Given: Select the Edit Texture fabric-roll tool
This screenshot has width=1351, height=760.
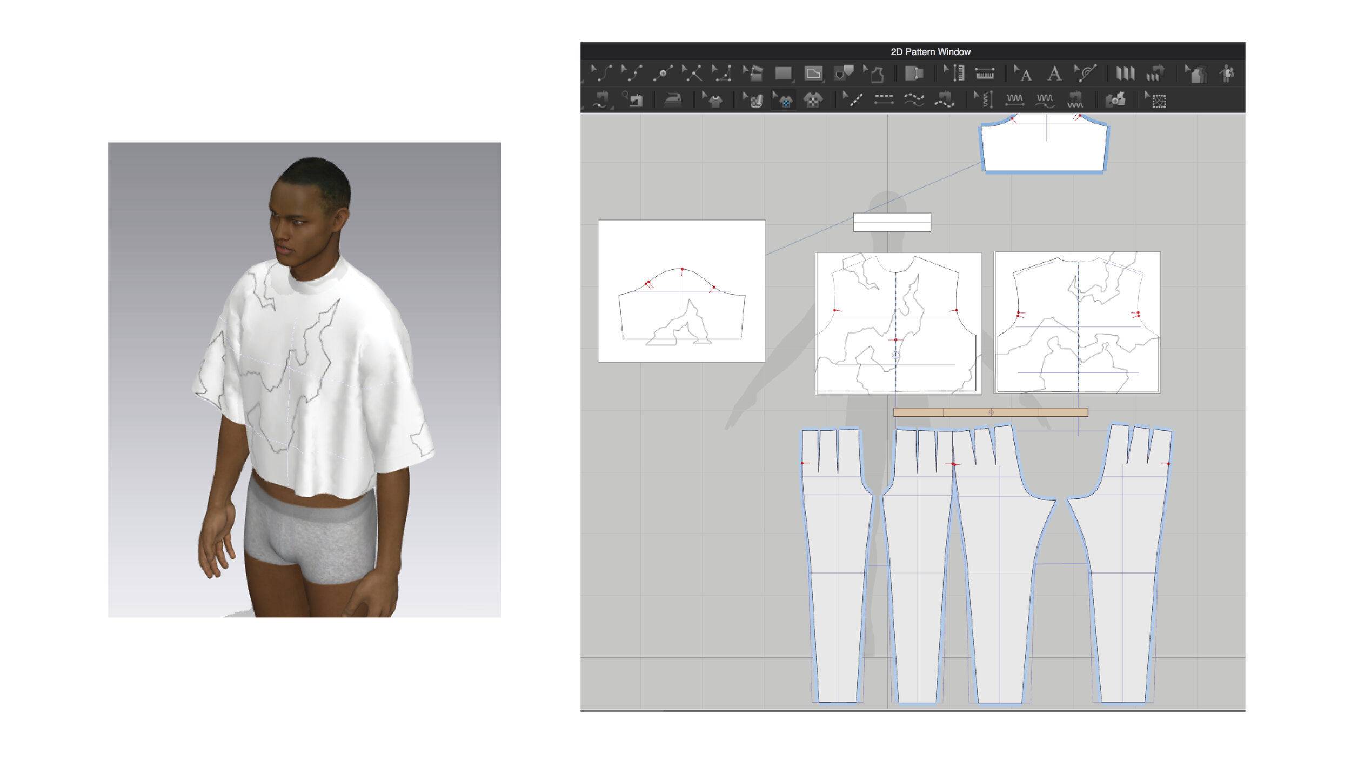Looking at the screenshot, I should pos(753,100).
